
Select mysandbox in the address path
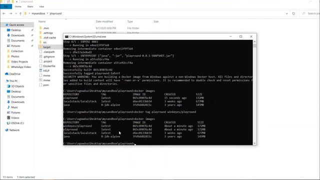point(38,13)
